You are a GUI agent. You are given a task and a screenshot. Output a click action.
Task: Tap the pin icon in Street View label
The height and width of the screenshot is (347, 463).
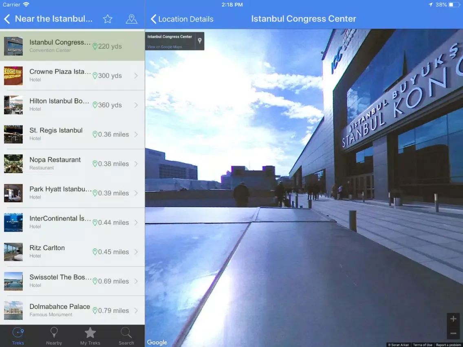(x=200, y=41)
